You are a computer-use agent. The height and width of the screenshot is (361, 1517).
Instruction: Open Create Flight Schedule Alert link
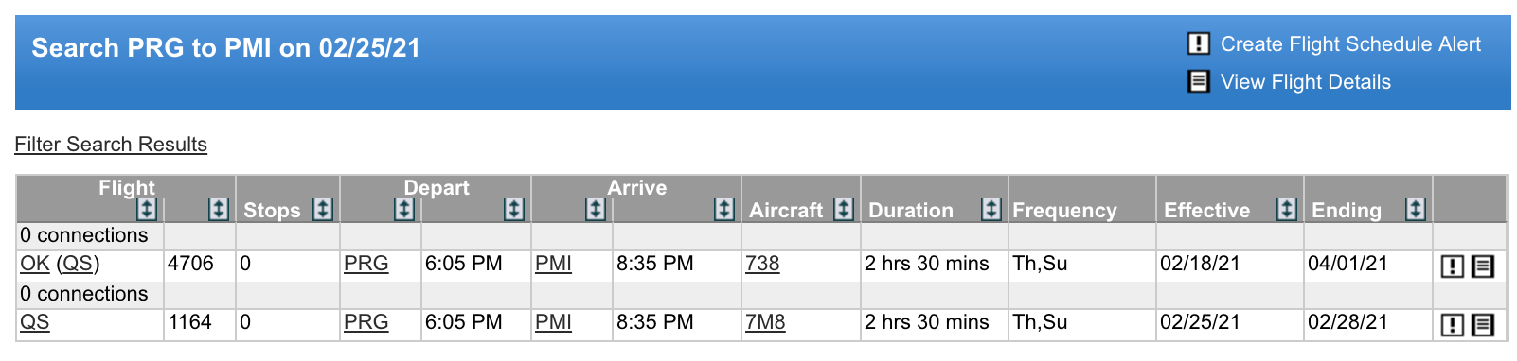tap(1350, 44)
